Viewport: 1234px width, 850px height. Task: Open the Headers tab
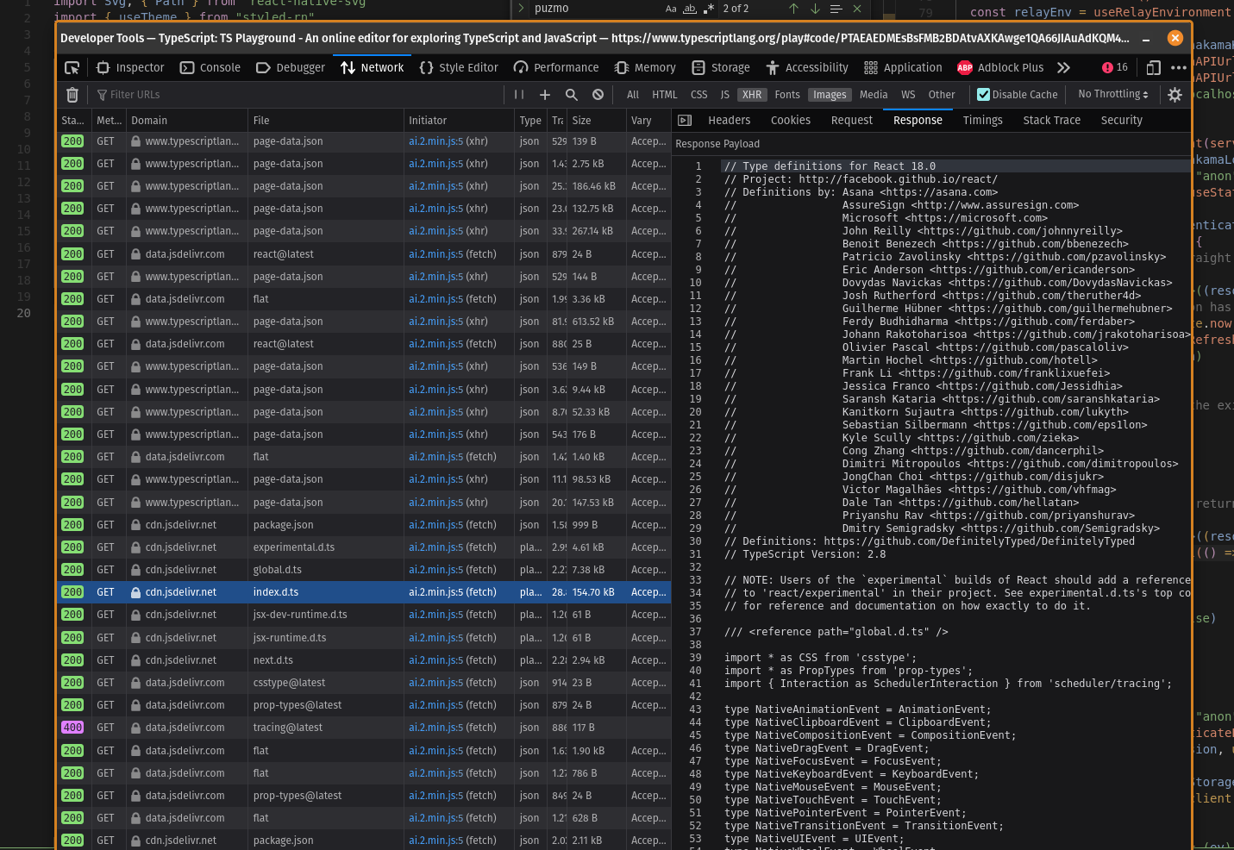pyautogui.click(x=729, y=121)
